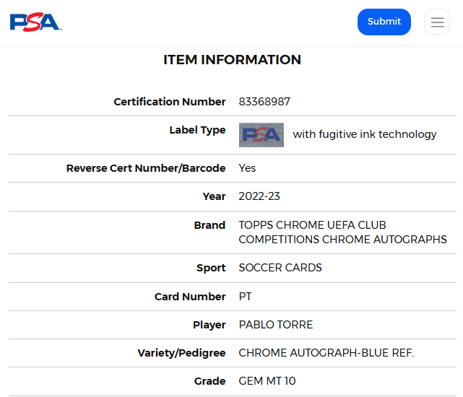The image size is (463, 397).
Task: Click the grade value GEM MT 10
Action: point(267,381)
